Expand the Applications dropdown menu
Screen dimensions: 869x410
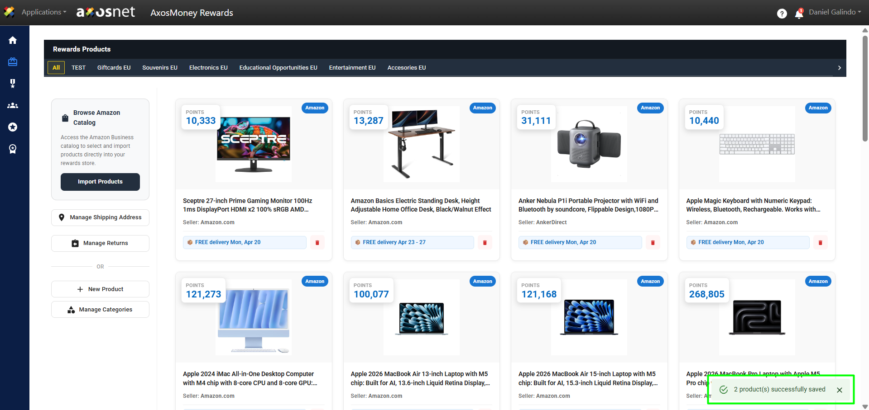43,12
